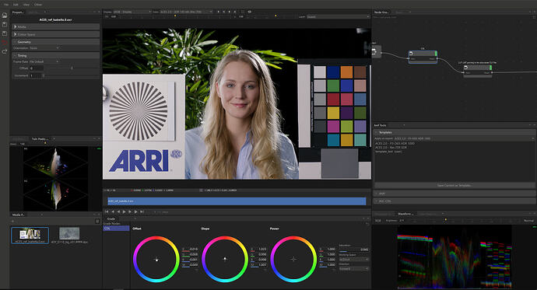Collapse the Timing section

click(x=56, y=55)
